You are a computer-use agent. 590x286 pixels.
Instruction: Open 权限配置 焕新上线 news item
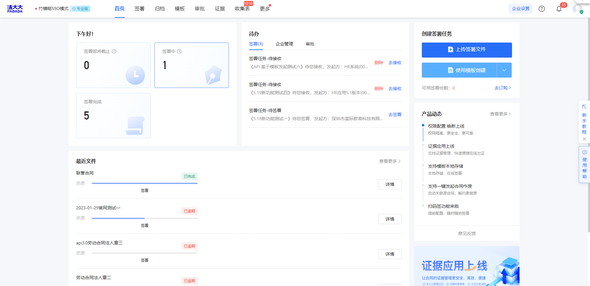446,126
